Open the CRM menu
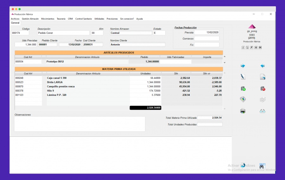The image size is (285, 180). (x=70, y=19)
